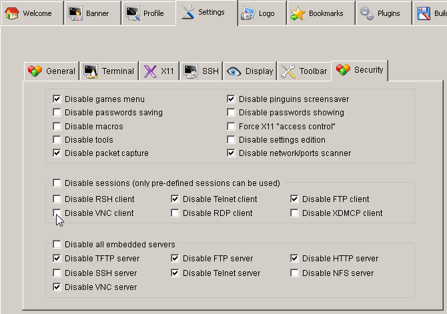This screenshot has height=314, width=447.
Task: Open the SSH settings tab
Action: click(x=201, y=71)
